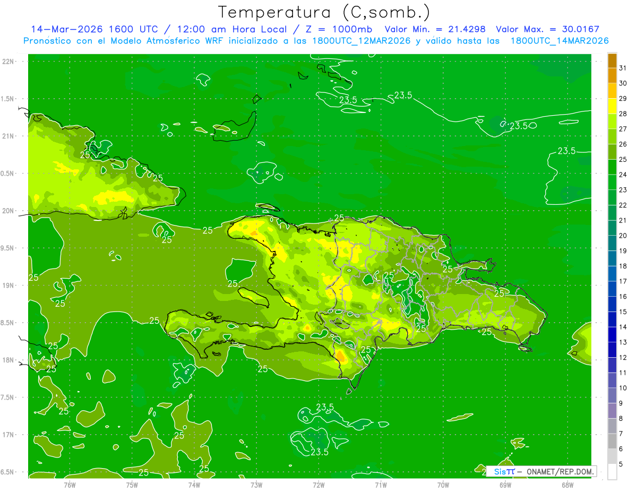Click the "72W" longitude axis label

click(318, 485)
